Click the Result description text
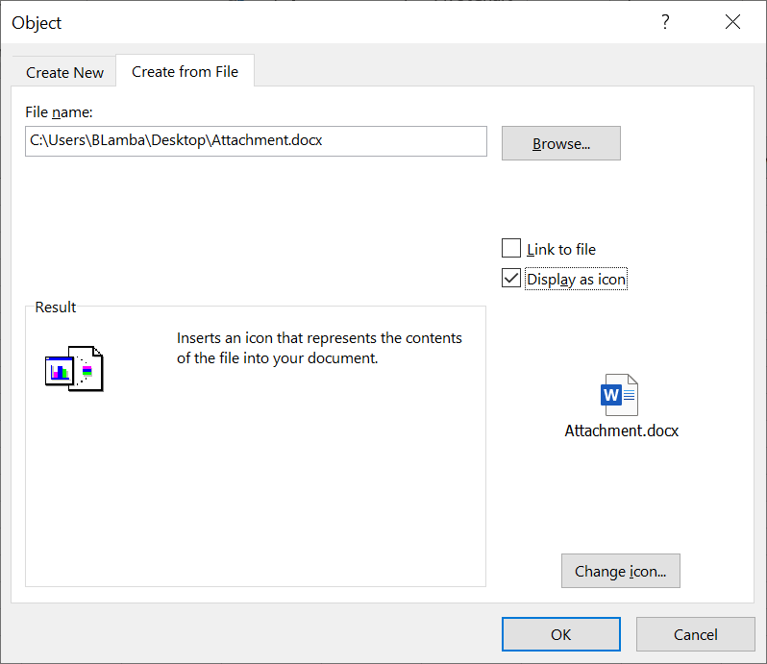The height and width of the screenshot is (664, 767). tap(319, 348)
